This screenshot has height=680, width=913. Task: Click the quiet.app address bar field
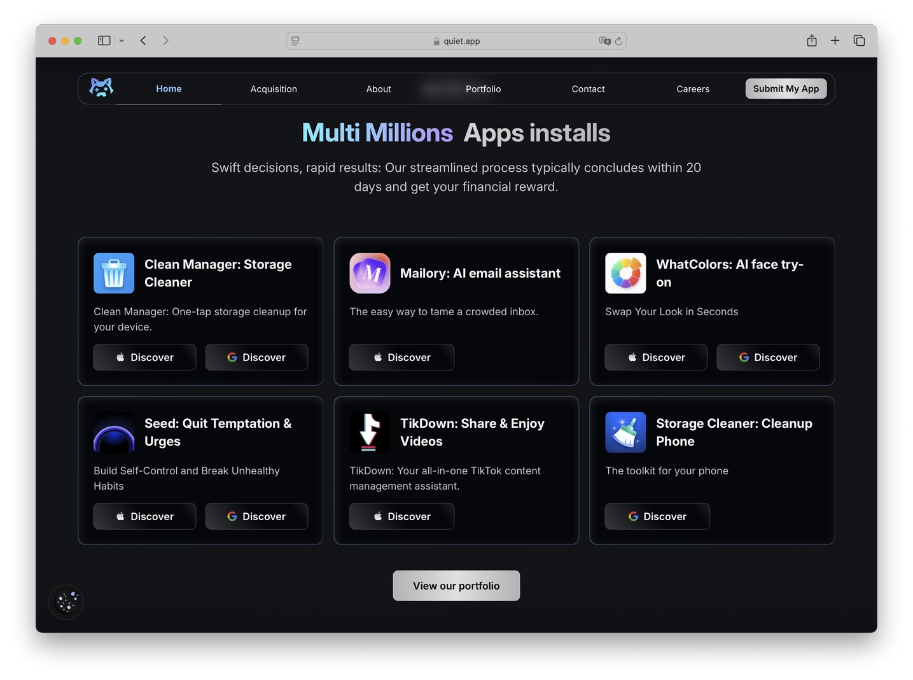(456, 41)
